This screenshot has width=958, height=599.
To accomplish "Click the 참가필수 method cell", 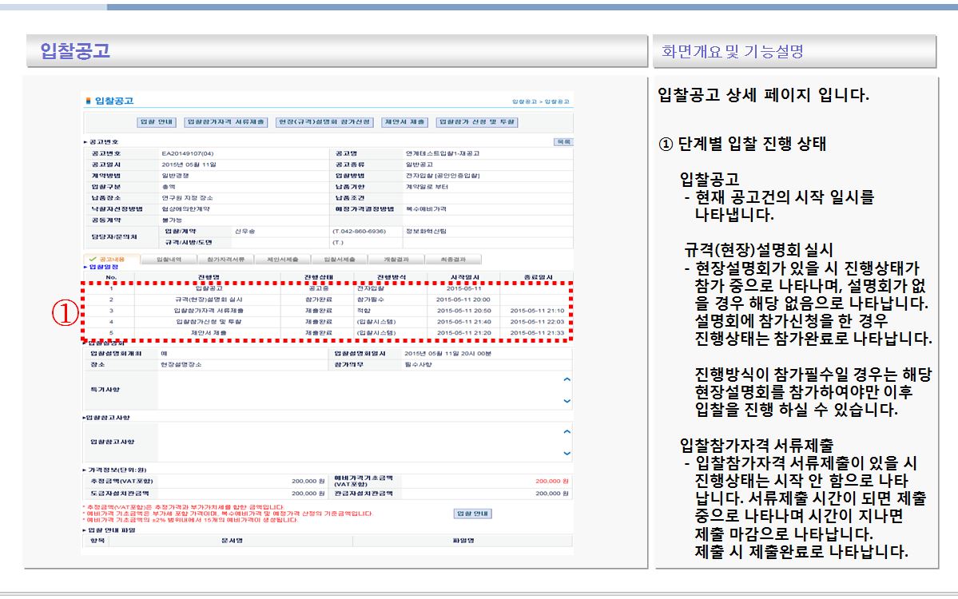I will (x=370, y=299).
